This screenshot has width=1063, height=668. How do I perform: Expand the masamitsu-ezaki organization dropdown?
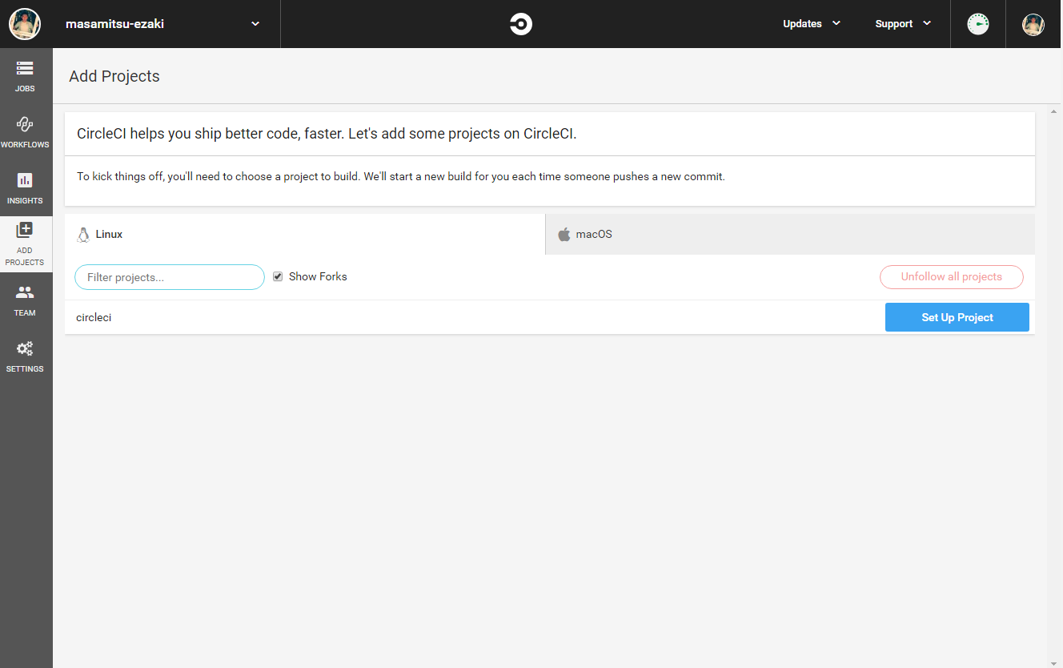(164, 24)
